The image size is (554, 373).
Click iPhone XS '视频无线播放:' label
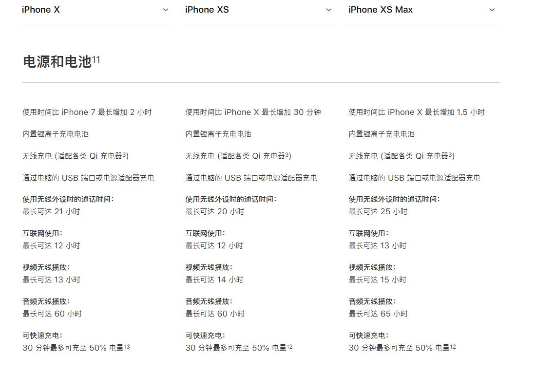click(x=209, y=267)
